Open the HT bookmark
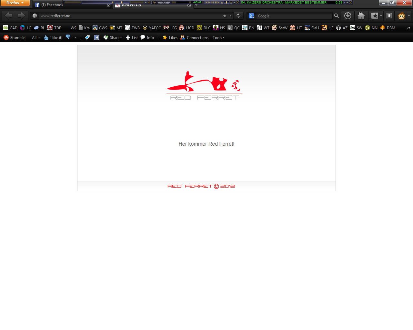Screen dimensions: 413x330 [296, 28]
